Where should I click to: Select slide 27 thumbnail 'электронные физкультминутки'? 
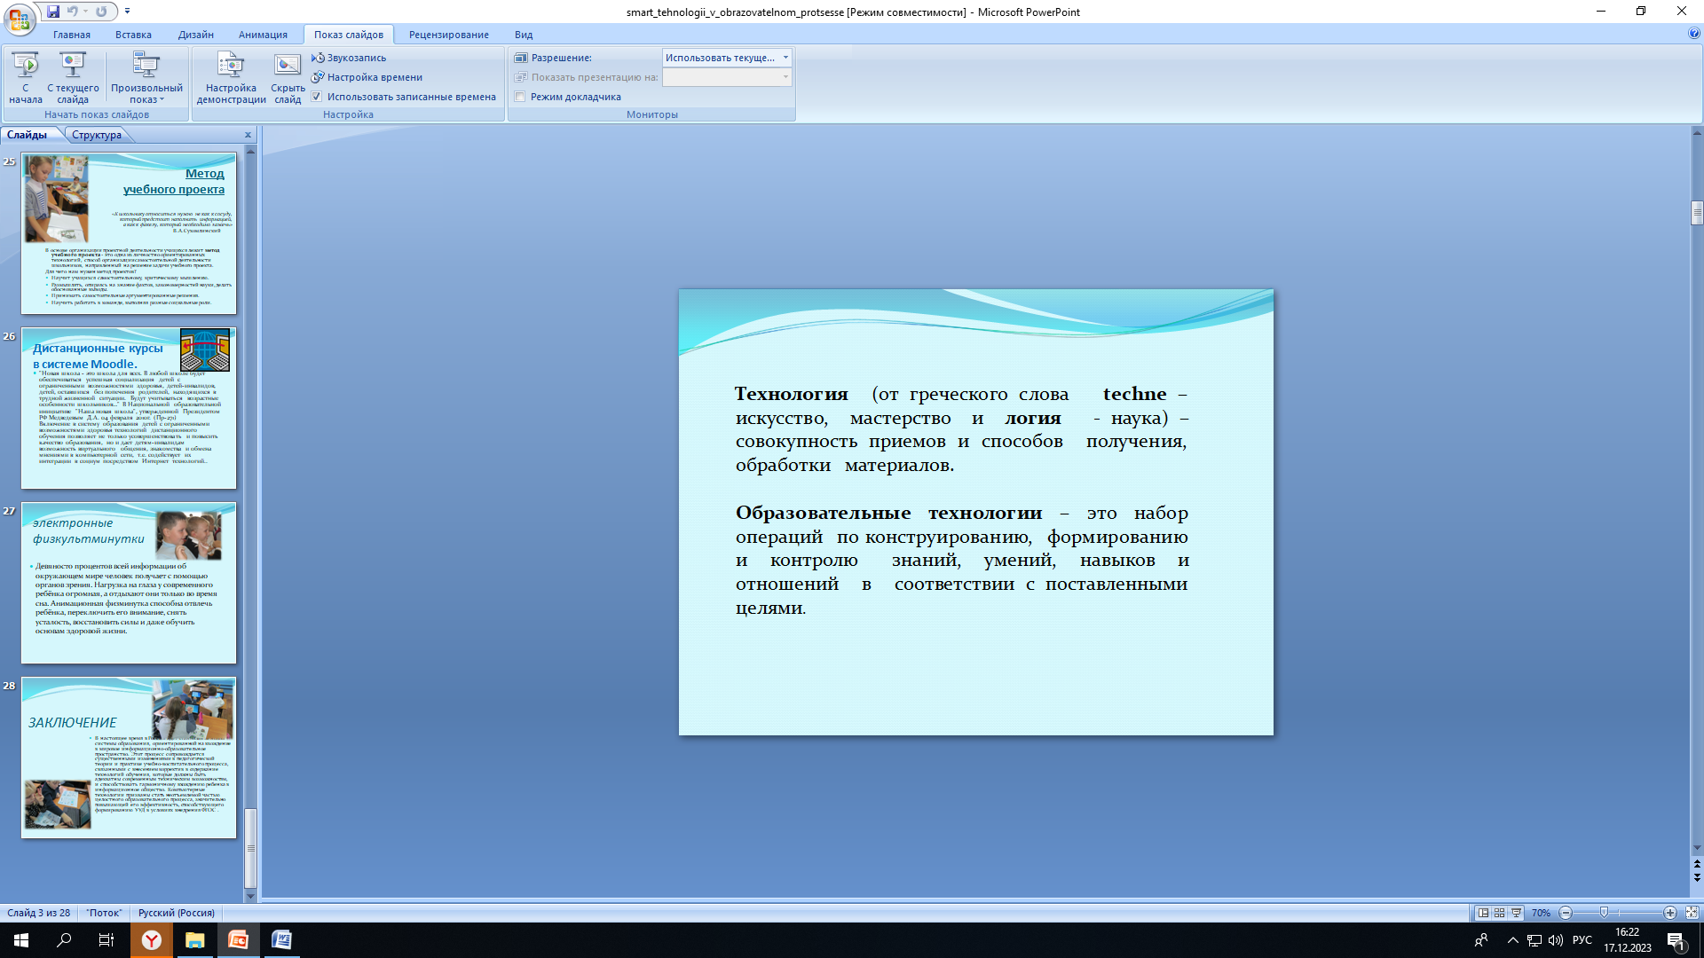pyautogui.click(x=129, y=583)
